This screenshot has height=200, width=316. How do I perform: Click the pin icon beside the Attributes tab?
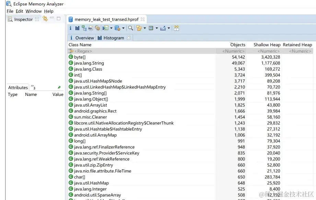(59, 87)
